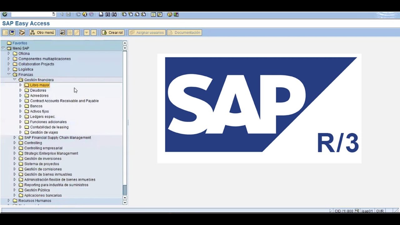Click the Crear rol button

[112, 32]
